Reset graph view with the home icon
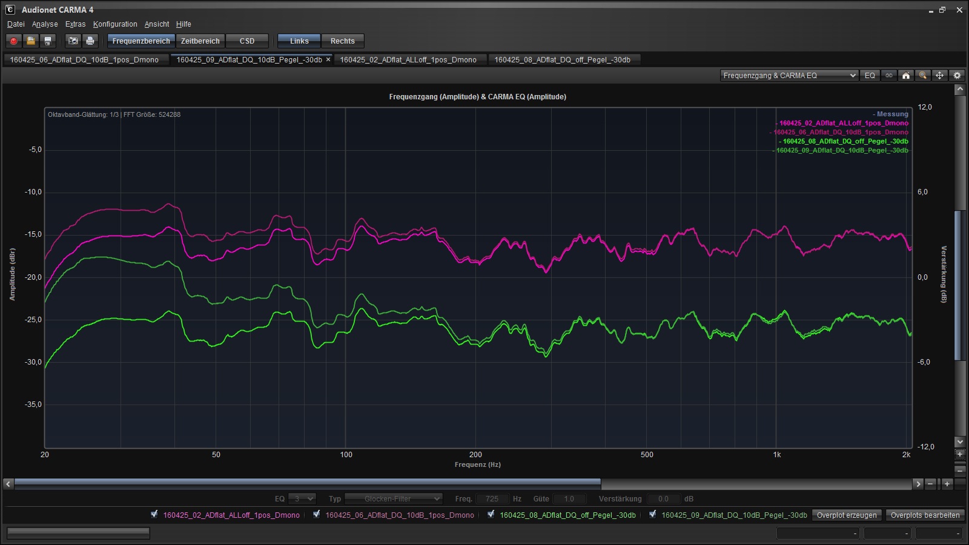Screen dimensions: 969x545 click(x=906, y=76)
